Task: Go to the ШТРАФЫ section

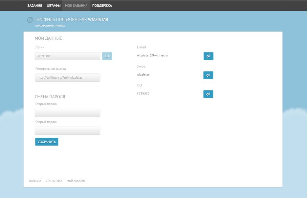Action: pyautogui.click(x=53, y=6)
